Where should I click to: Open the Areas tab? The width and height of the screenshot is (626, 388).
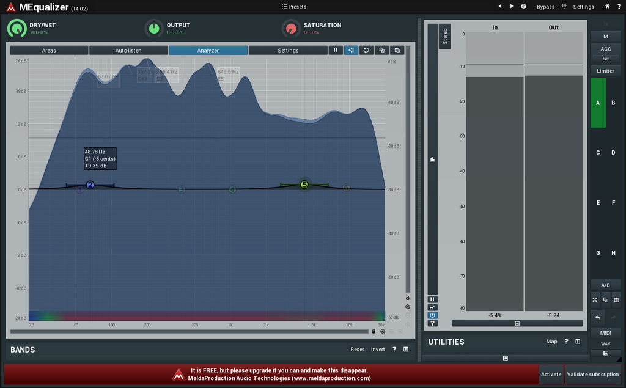[49, 50]
